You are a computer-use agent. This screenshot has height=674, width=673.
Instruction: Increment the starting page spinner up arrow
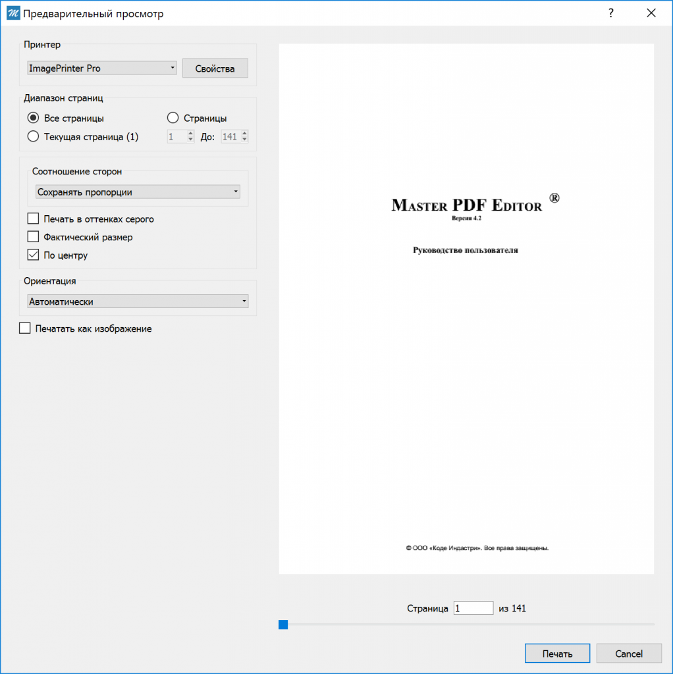click(190, 134)
